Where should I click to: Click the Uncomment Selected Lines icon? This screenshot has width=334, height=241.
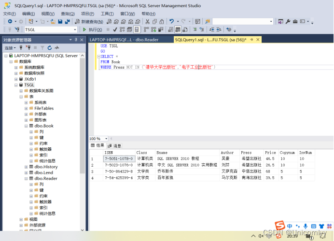(x=202, y=29)
